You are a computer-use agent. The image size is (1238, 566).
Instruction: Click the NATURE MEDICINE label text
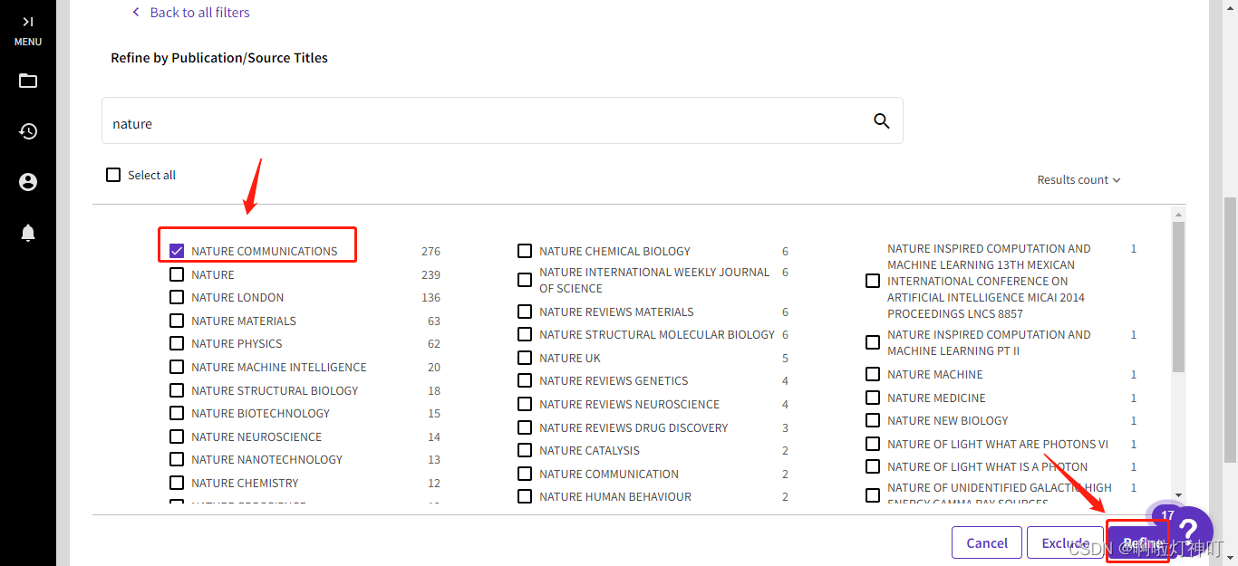click(936, 398)
